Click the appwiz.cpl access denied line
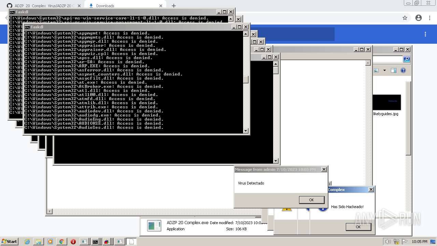Image resolution: width=437 pixels, height=246 pixels. pos(91,54)
